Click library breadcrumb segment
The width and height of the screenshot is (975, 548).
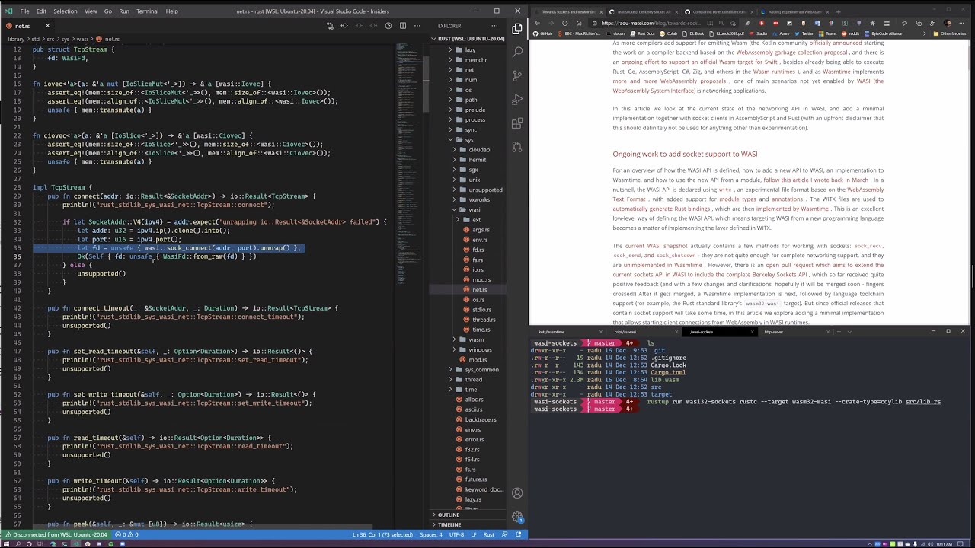(16, 39)
